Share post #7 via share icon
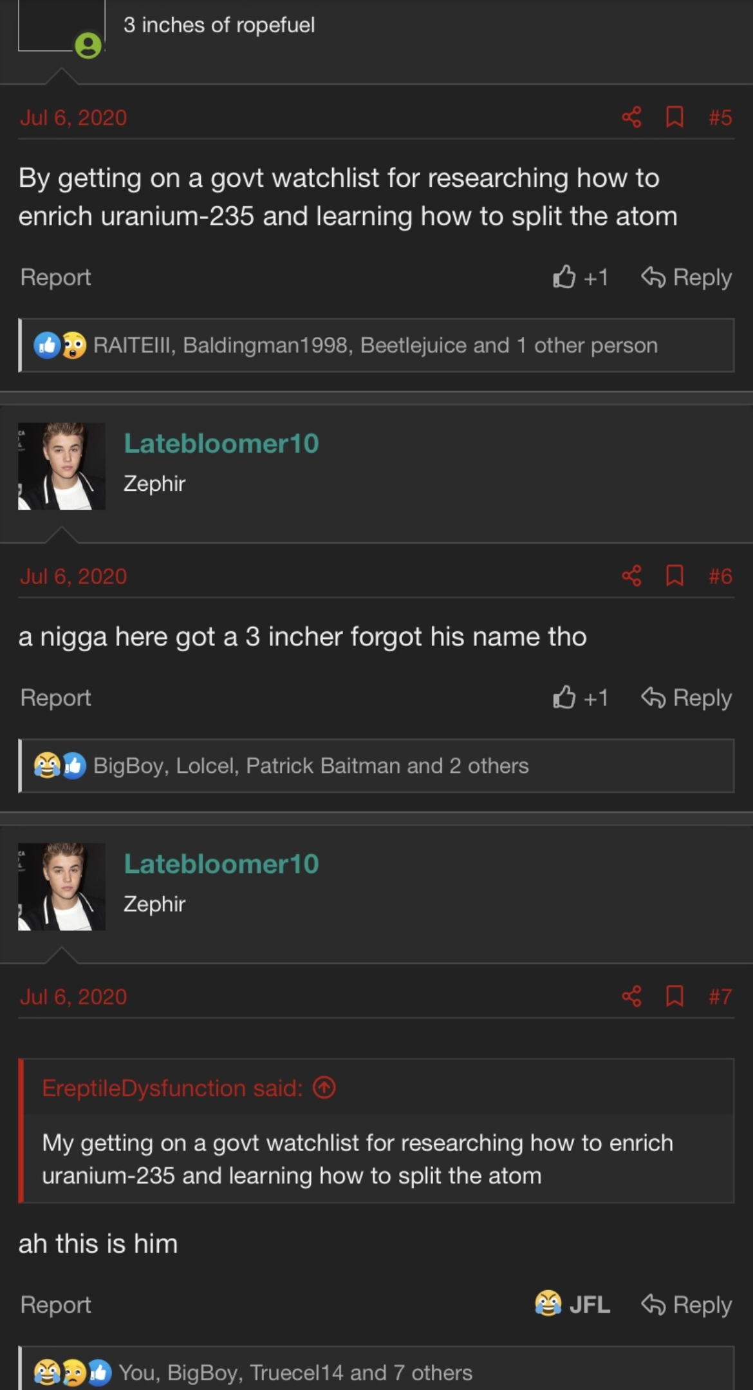The image size is (753, 1390). (631, 996)
